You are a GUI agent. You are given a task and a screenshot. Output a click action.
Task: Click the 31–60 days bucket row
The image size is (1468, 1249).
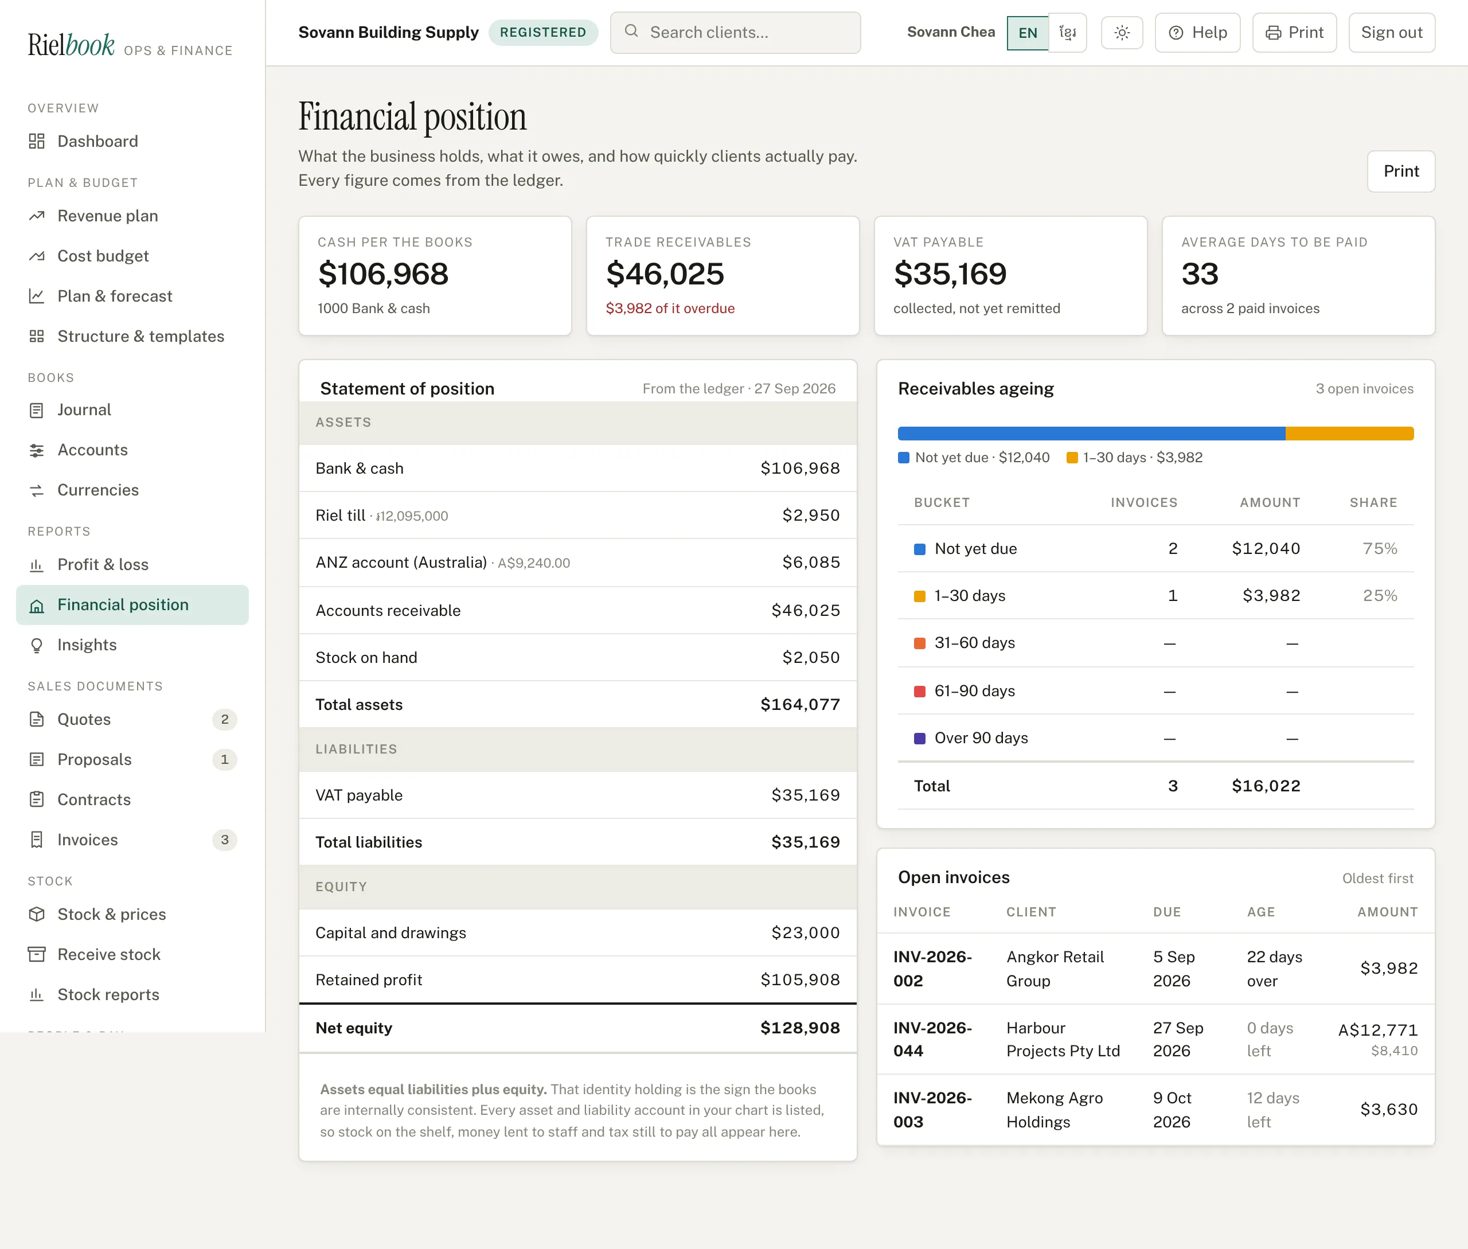point(1155,643)
